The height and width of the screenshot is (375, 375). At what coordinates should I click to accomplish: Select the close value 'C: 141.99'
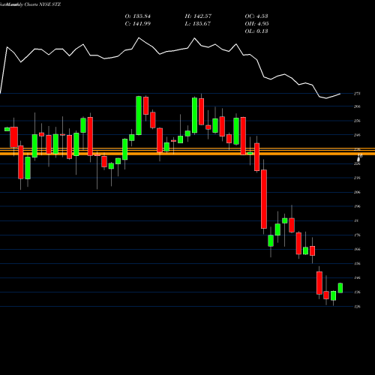coord(138,24)
